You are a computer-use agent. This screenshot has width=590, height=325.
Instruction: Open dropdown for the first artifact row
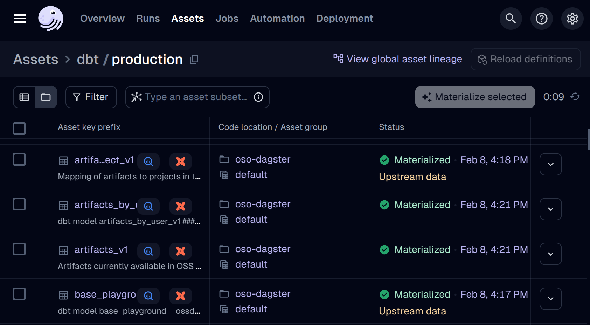tap(550, 164)
